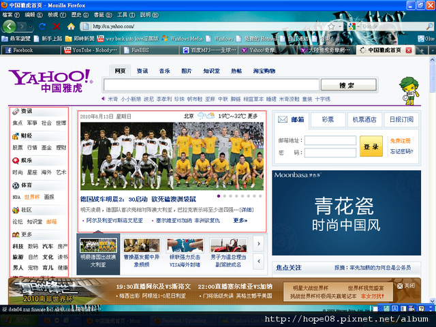Select the 音乐 search tab
Viewport: 436px width, 327px height.
[x=164, y=71]
